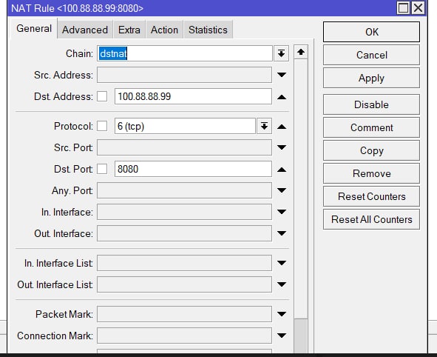Click the Reset All Counters button
This screenshot has height=357, width=437.
(x=371, y=219)
